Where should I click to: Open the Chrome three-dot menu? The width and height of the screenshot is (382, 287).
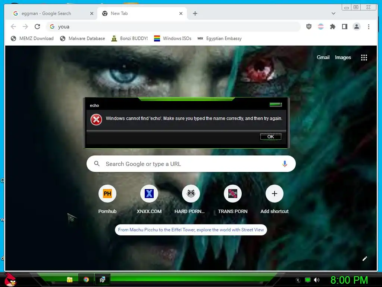369,27
